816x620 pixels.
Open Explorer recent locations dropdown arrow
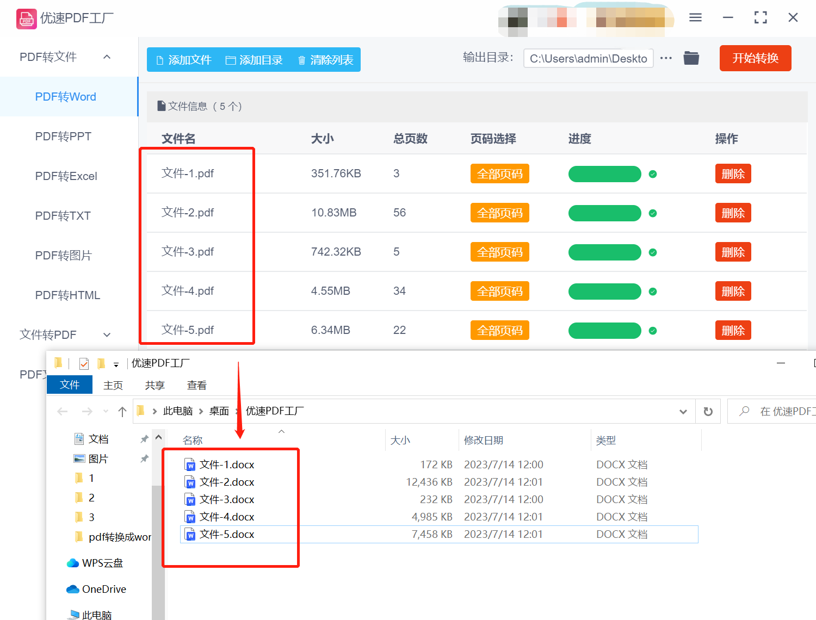point(106,412)
